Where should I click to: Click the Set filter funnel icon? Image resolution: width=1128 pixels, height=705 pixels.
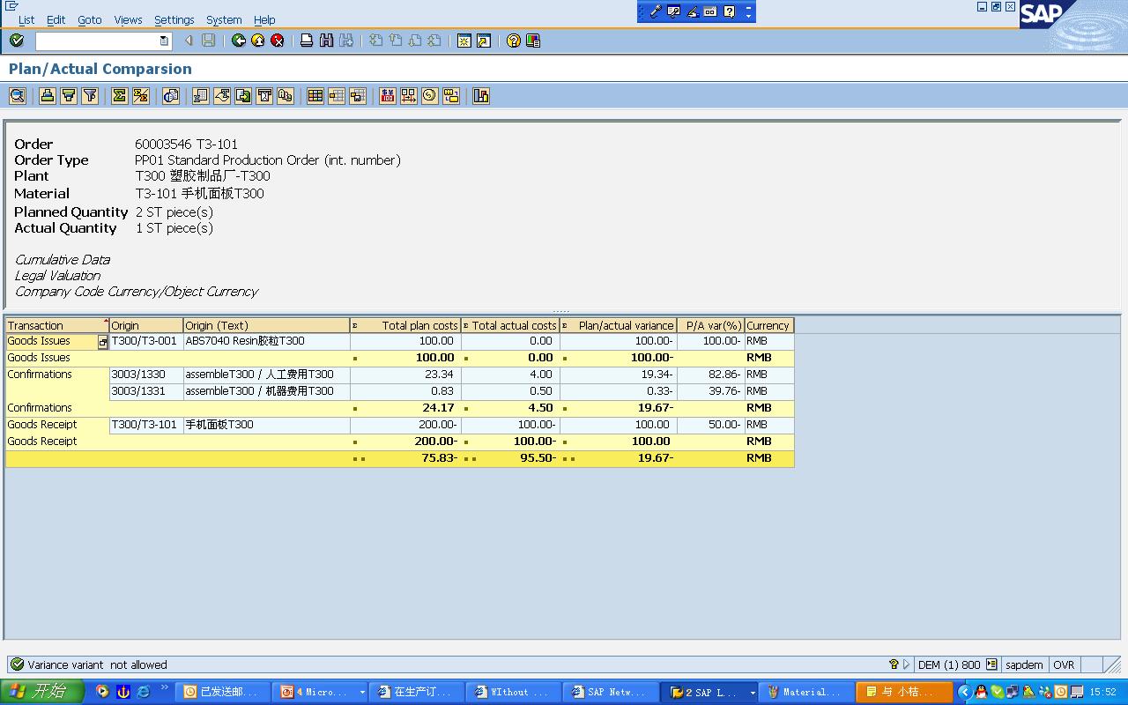click(x=90, y=96)
